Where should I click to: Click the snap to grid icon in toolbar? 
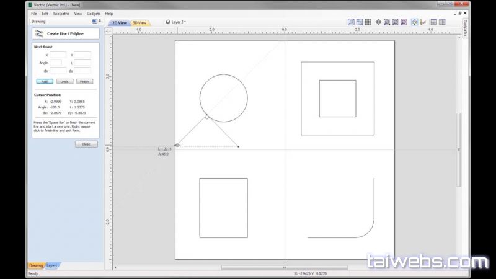tap(368, 22)
